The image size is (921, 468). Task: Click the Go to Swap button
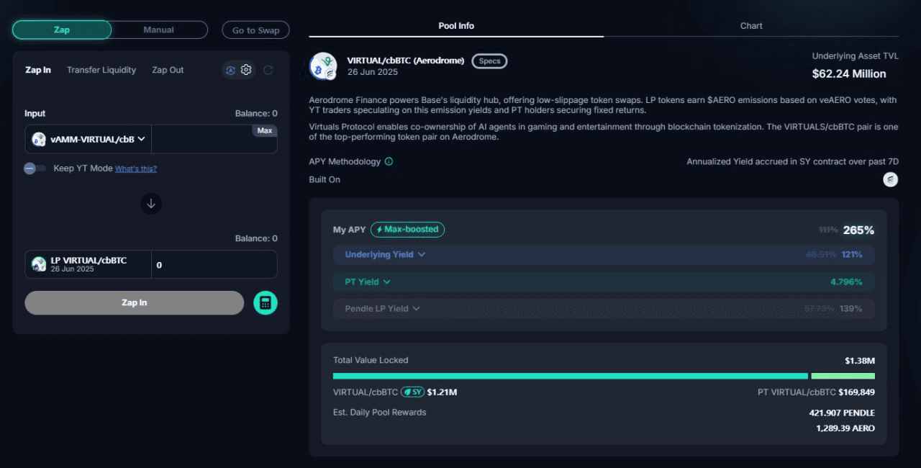[255, 30]
